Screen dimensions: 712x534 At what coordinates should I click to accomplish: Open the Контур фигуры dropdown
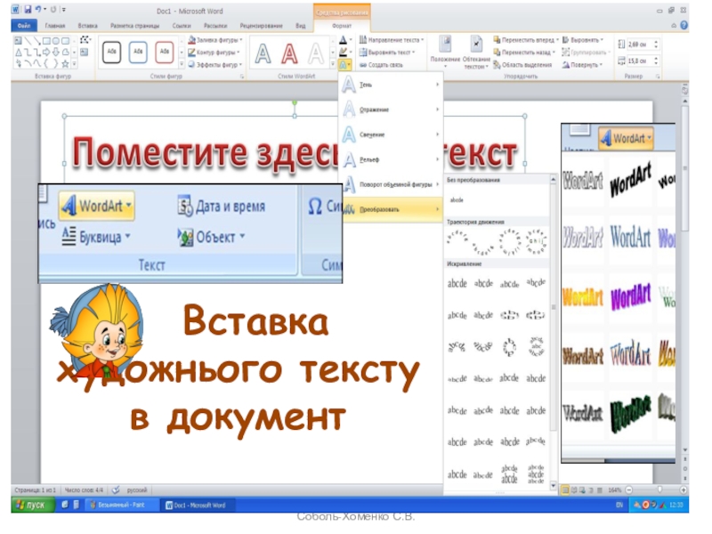point(214,53)
